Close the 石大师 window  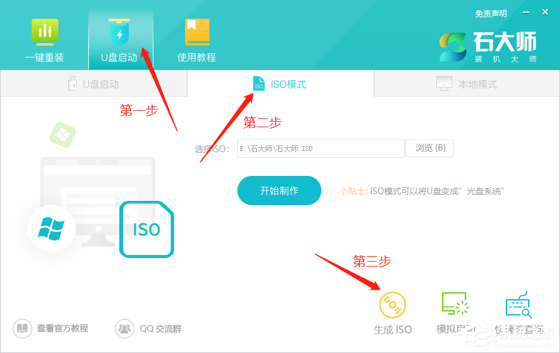(x=545, y=12)
